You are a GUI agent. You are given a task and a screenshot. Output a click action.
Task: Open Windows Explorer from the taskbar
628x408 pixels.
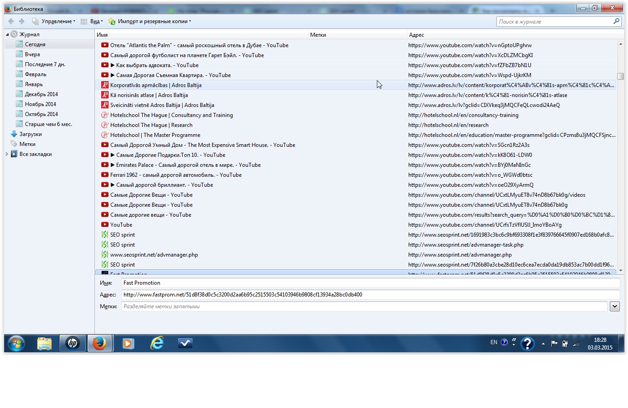coord(45,344)
